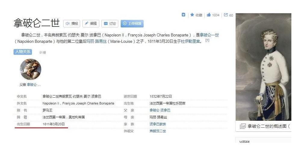Click the Napoleon II portrait image

(x=263, y=67)
